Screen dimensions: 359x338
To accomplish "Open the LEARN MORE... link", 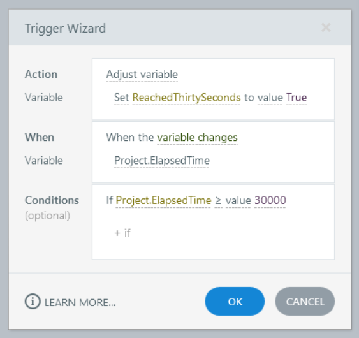I will click(80, 302).
